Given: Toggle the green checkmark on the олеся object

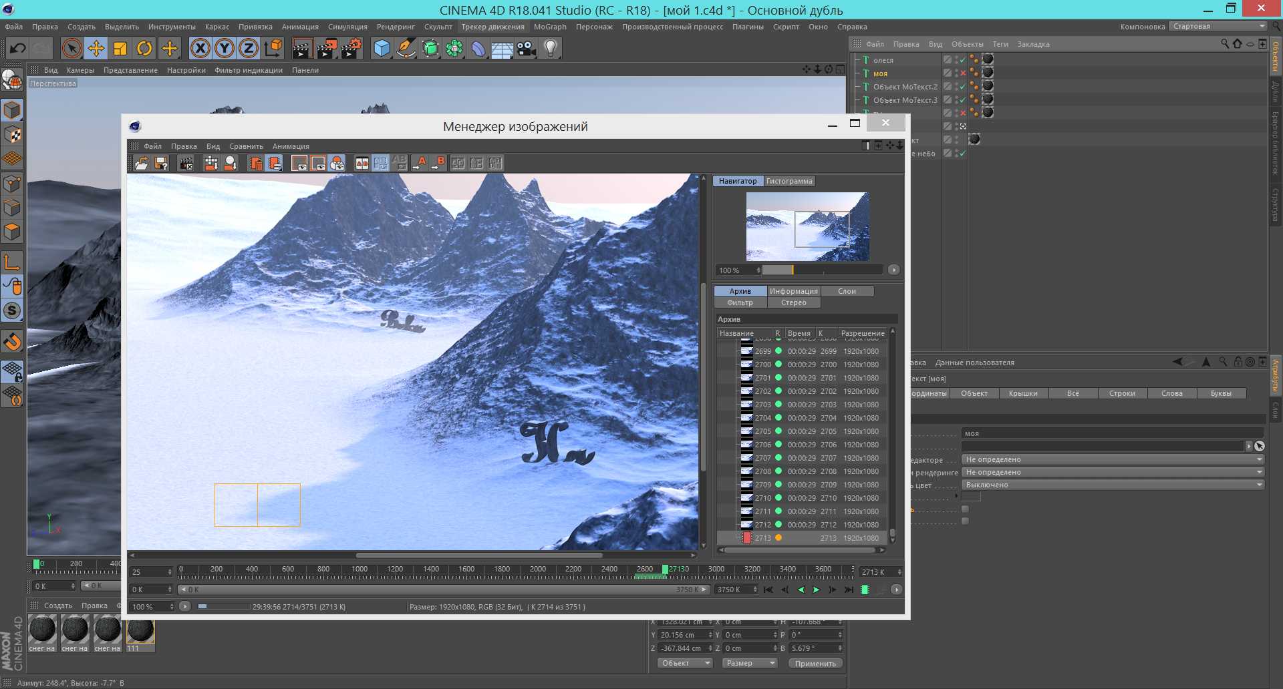Looking at the screenshot, I should click(x=963, y=60).
